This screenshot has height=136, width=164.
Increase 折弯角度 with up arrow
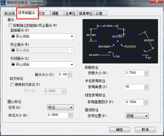coord(146,86)
